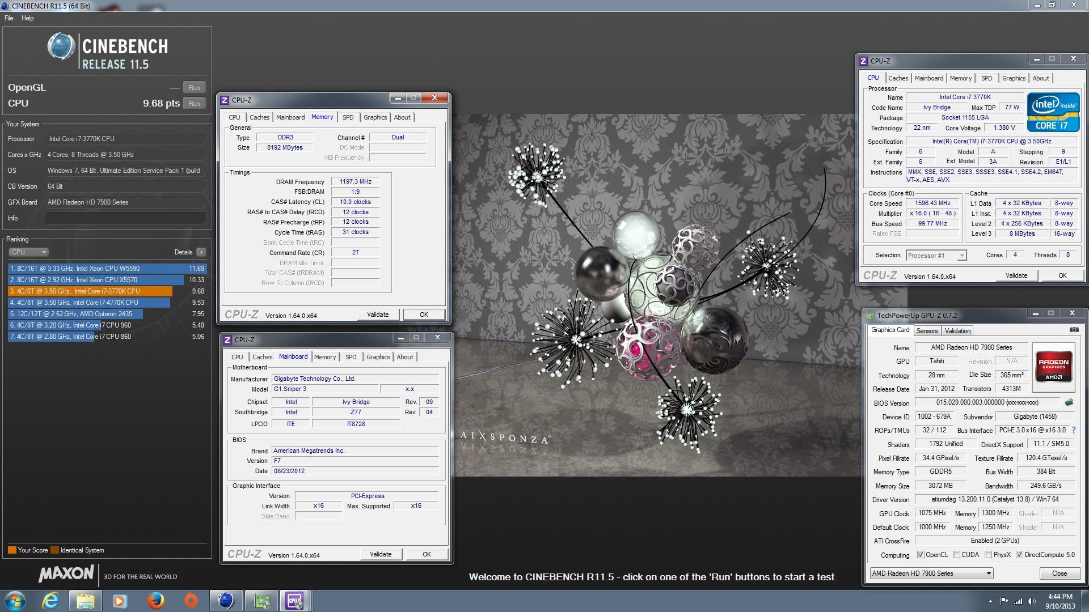
Task: Switch to GPU-Z via taskbar icon
Action: pyautogui.click(x=261, y=601)
